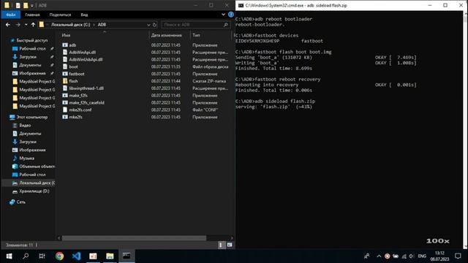468x263 pixels.
Task: Select Локальный диск (C:) in tree
Action: coord(34,183)
